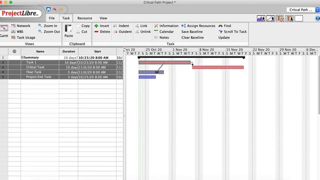The width and height of the screenshot is (320, 180).
Task: Click row number 1 header
Action: pyautogui.click(x=3, y=57)
